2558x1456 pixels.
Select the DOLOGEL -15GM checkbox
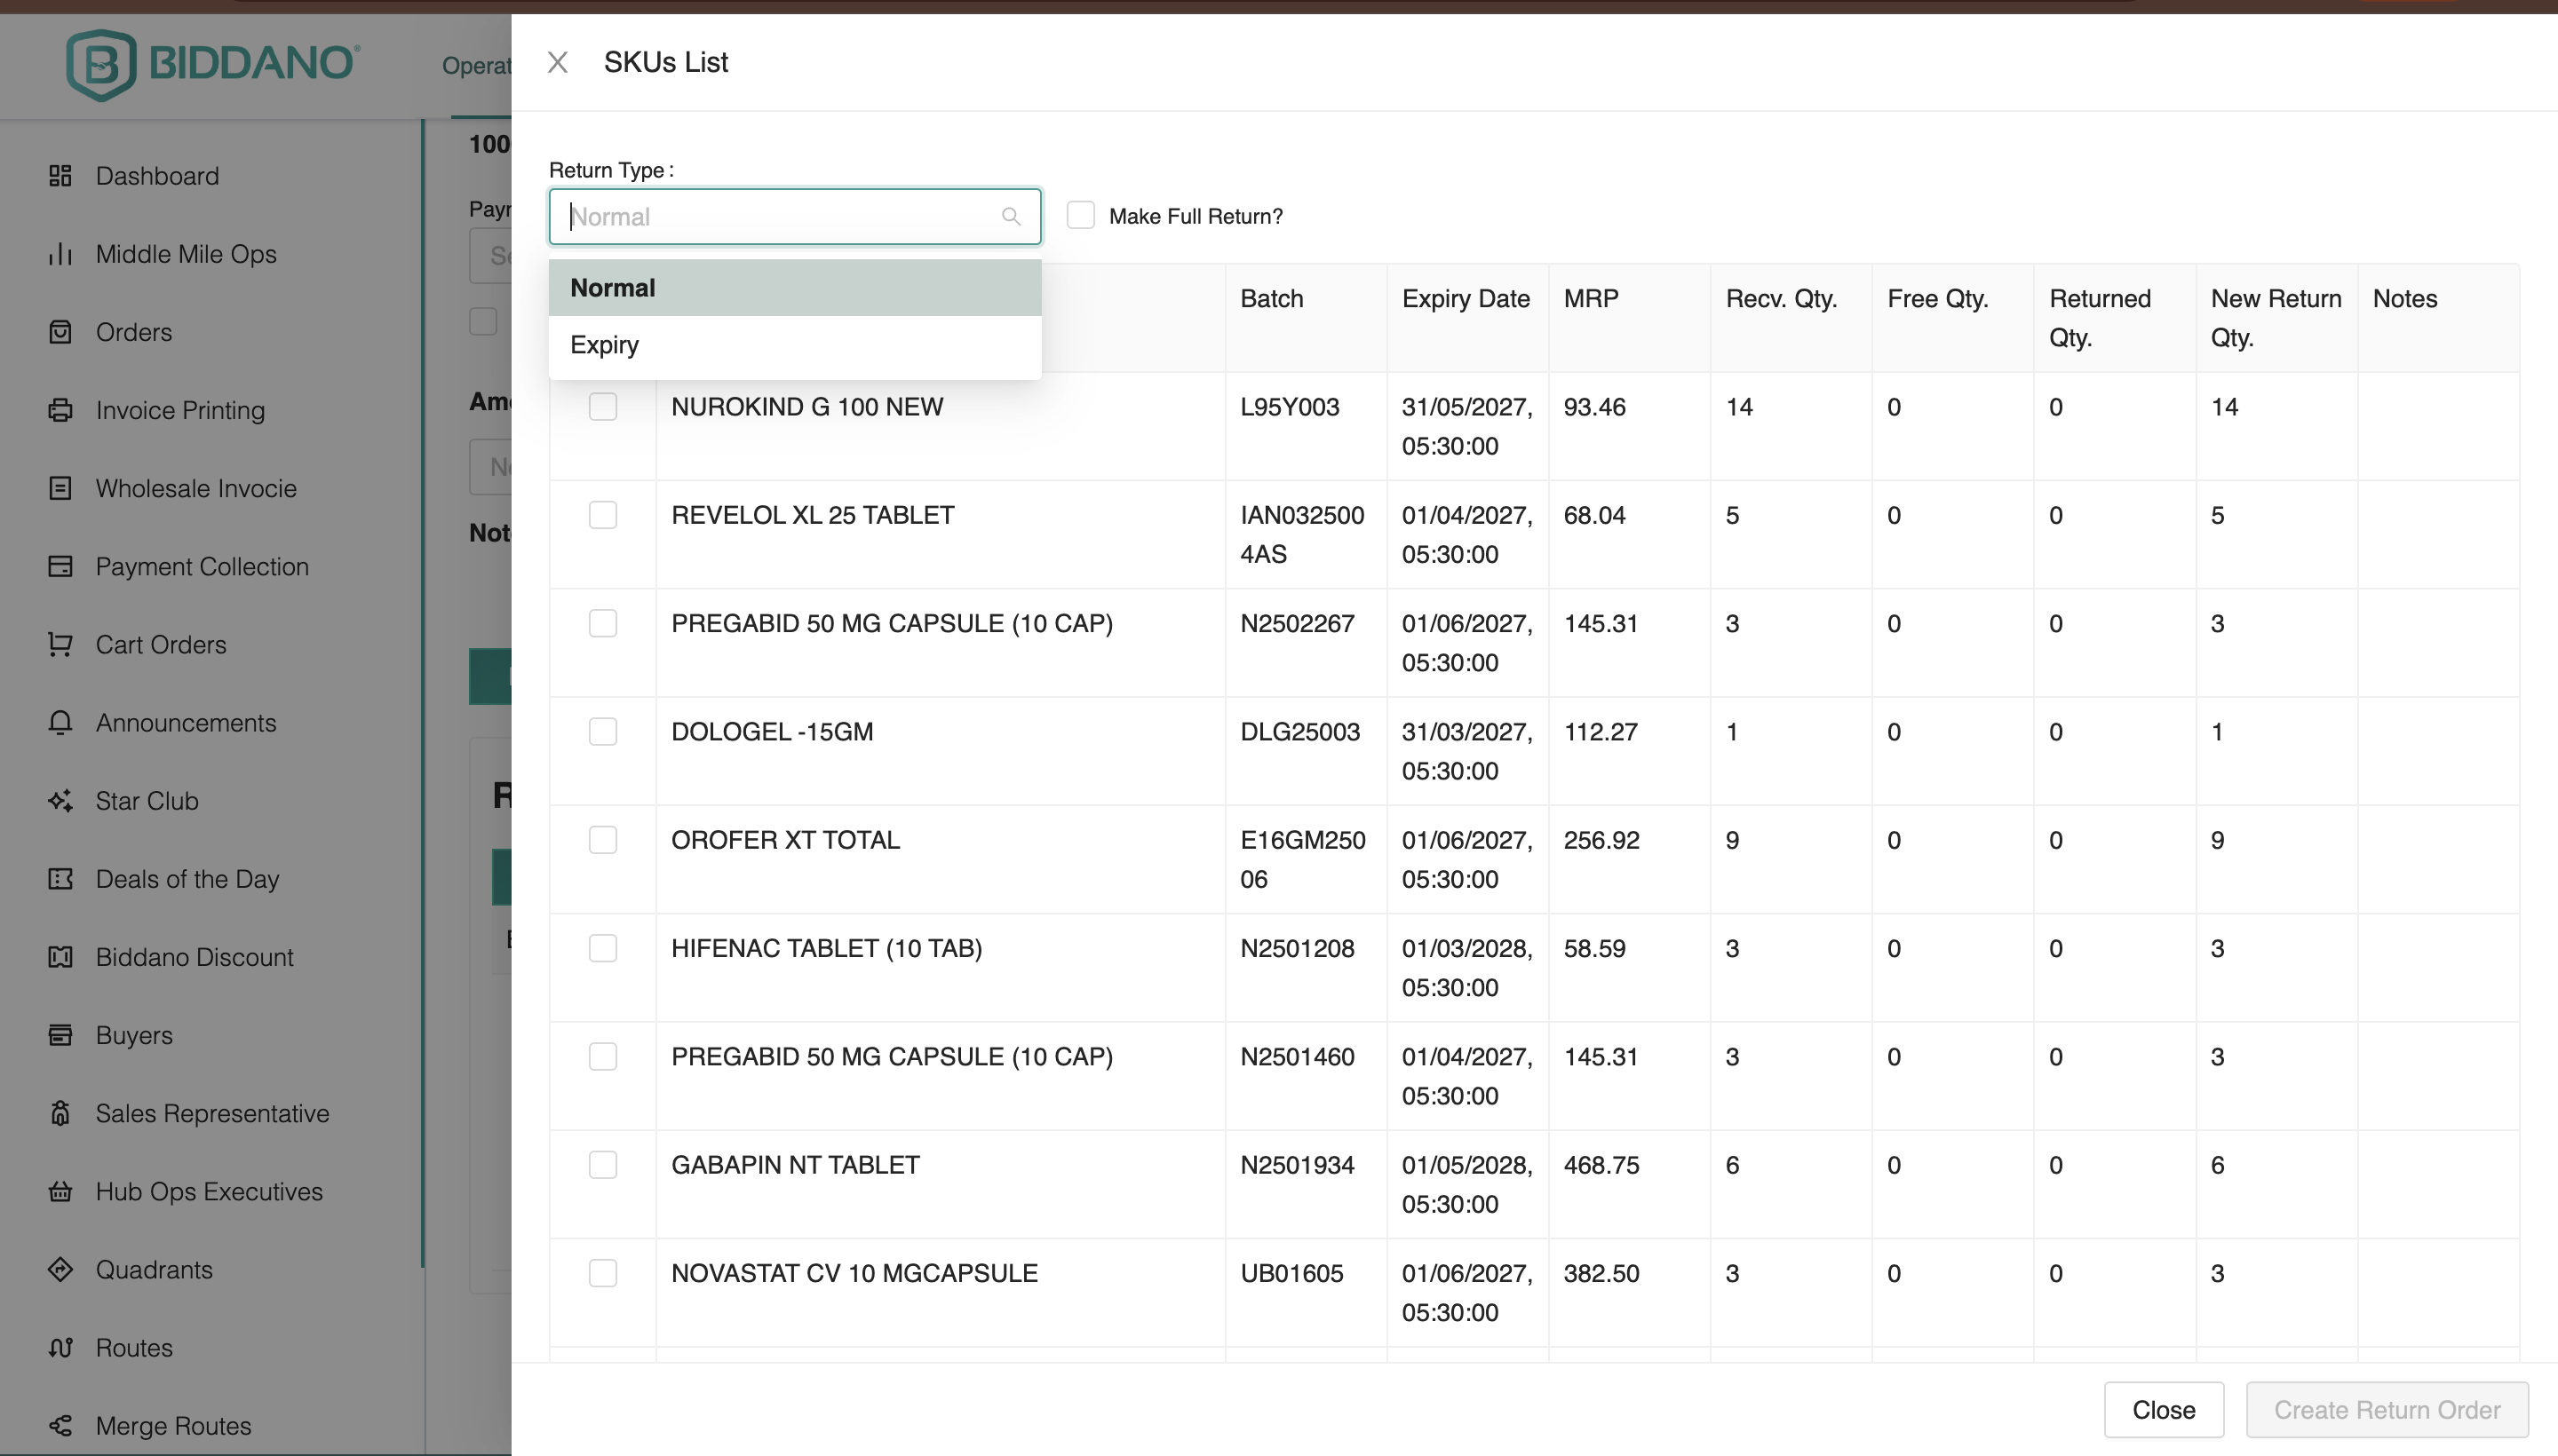pos(603,731)
